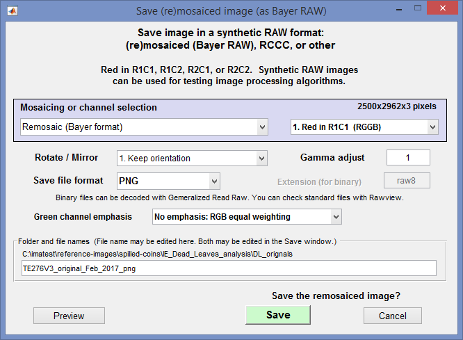Open the Mosaicing or channel selection dropdown

(x=144, y=127)
